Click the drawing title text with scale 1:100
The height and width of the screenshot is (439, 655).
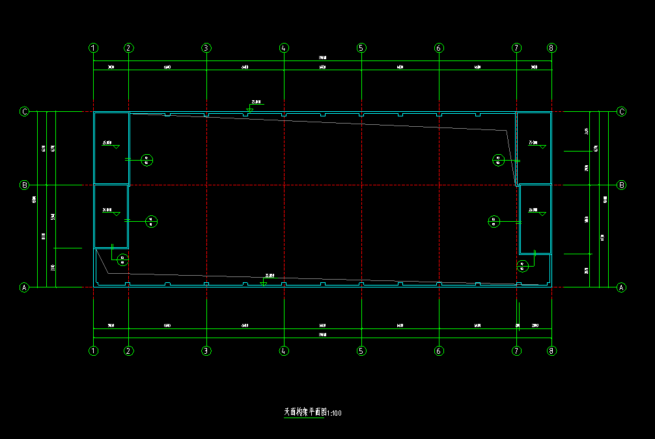tap(313, 412)
